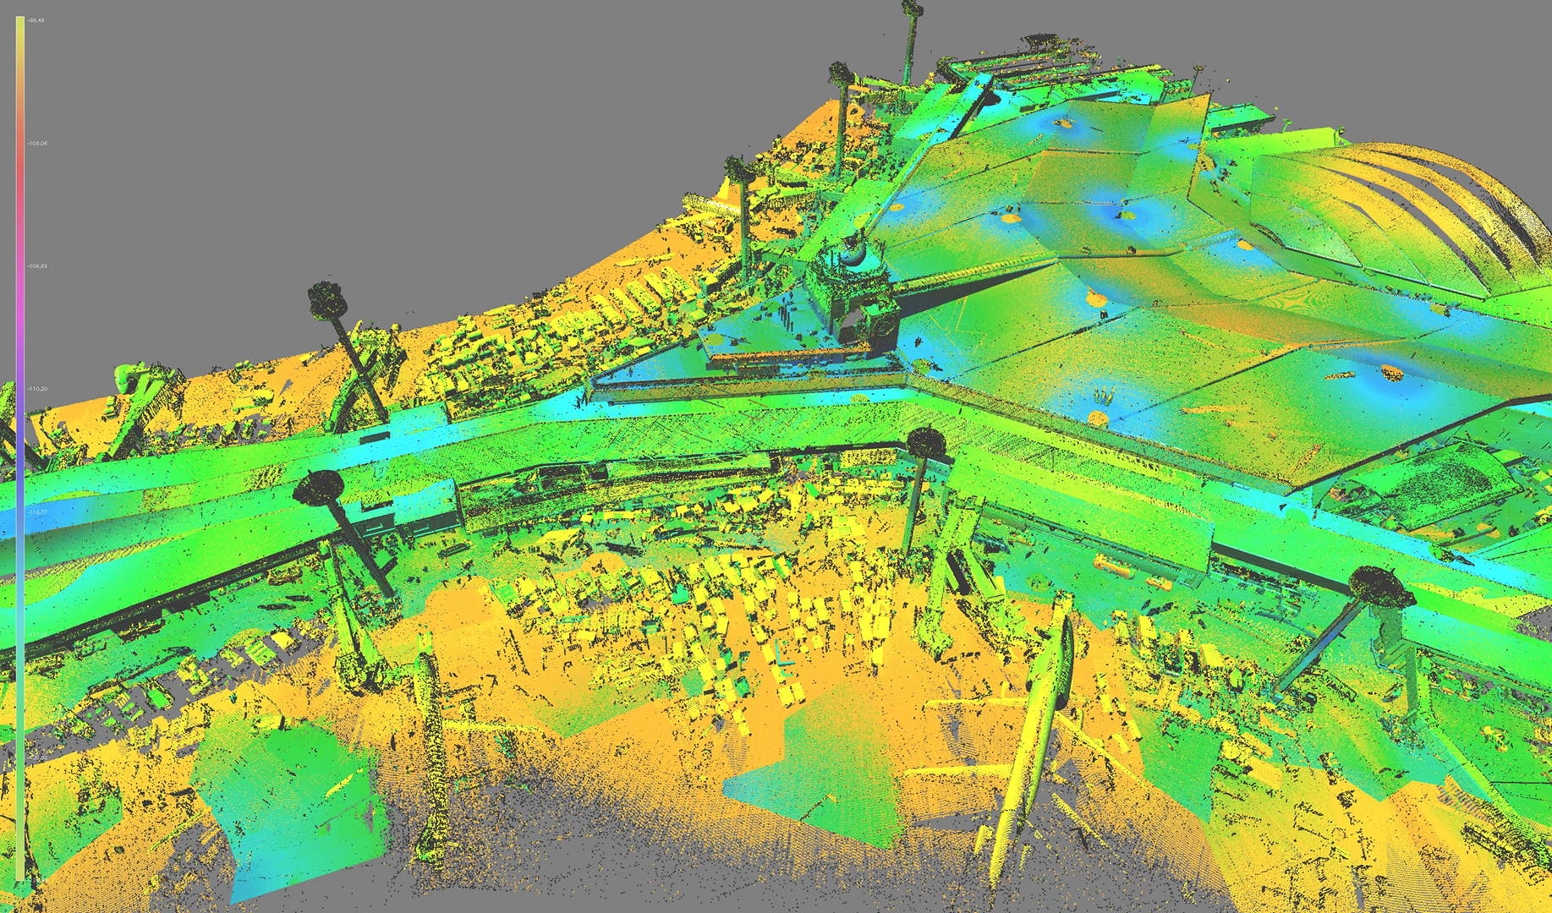Image resolution: width=1552 pixels, height=913 pixels.
Task: Select the light mast head right of center
Action: pyautogui.click(x=924, y=440)
